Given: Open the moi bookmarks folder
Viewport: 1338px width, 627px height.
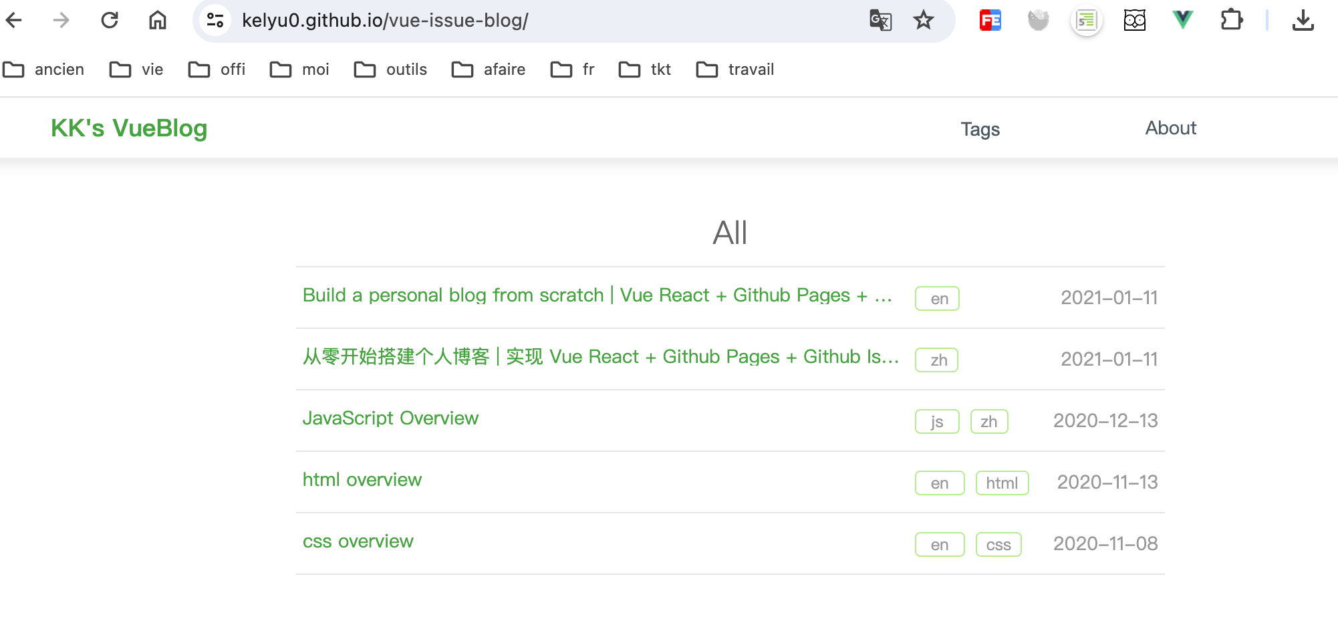Looking at the screenshot, I should click(x=299, y=70).
